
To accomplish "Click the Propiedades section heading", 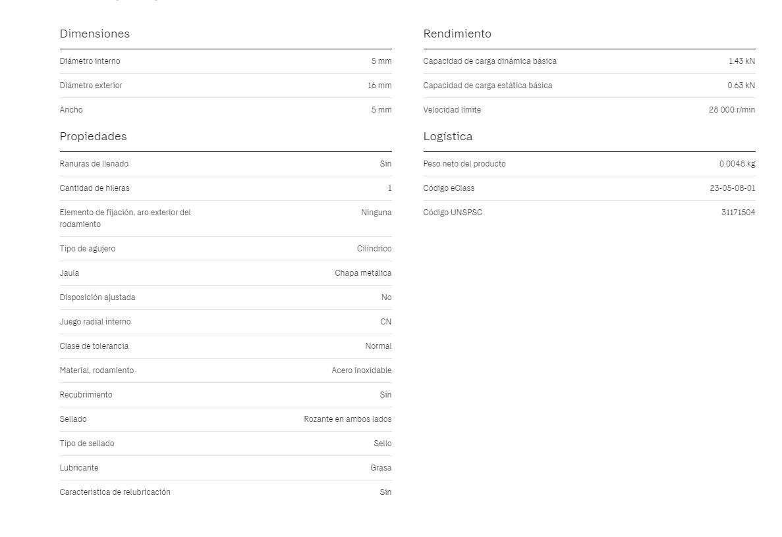I will [94, 136].
